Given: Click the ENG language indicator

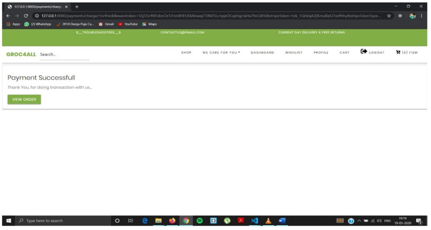Looking at the screenshot, I should (x=388, y=221).
